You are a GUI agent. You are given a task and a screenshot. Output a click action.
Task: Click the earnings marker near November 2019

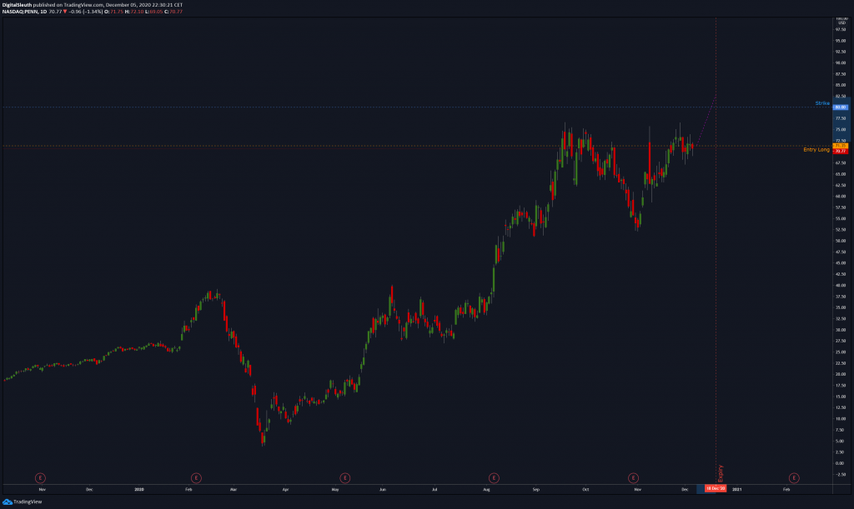(x=39, y=477)
